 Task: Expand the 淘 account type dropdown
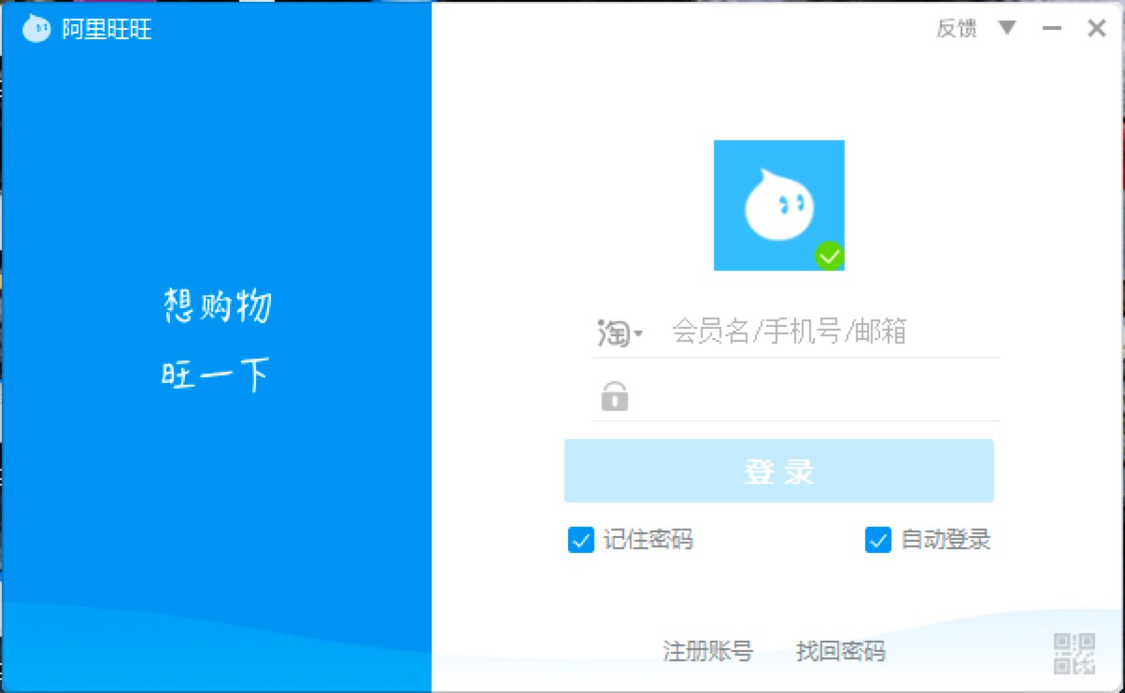[620, 332]
